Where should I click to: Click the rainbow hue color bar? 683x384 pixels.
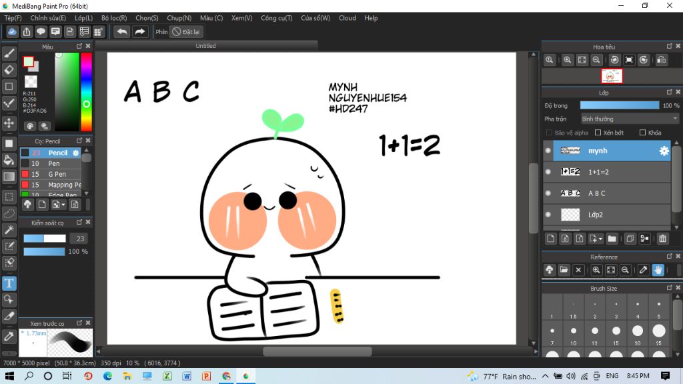click(x=86, y=92)
